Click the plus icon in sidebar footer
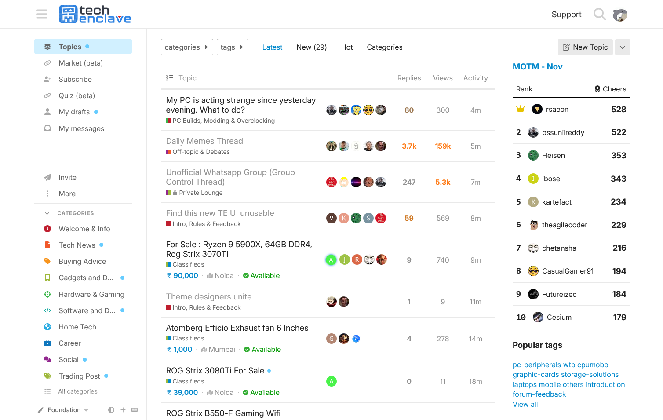This screenshot has height=420, width=663. (123, 410)
